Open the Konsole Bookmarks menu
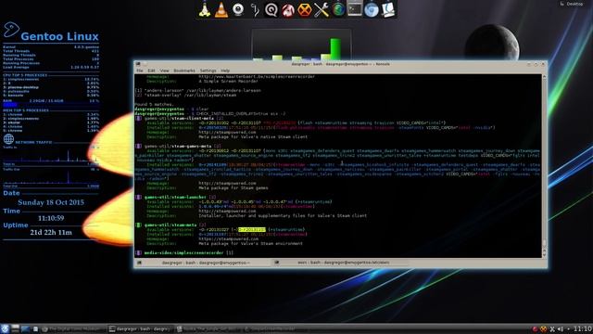 (184, 71)
